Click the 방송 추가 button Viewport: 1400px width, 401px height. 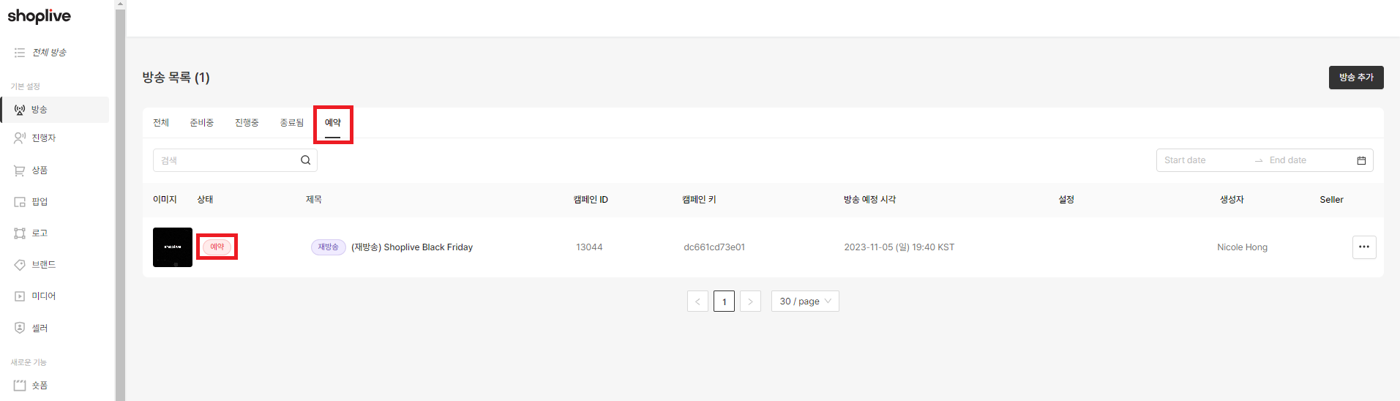point(1356,78)
